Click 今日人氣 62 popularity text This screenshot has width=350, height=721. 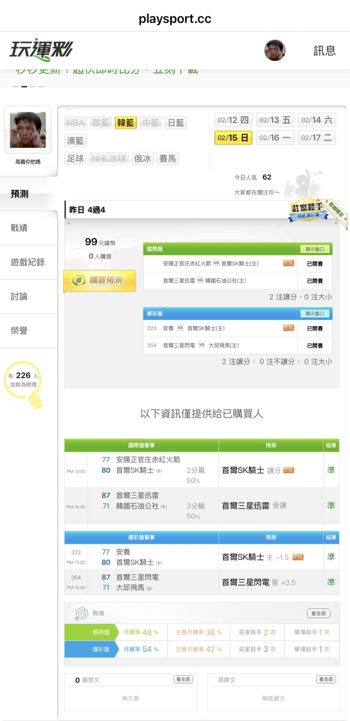253,177
